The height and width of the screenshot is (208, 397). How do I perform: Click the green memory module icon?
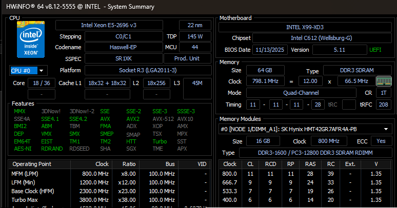point(384,81)
